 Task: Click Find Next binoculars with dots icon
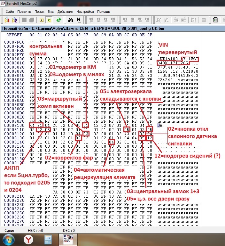(x=79, y=20)
